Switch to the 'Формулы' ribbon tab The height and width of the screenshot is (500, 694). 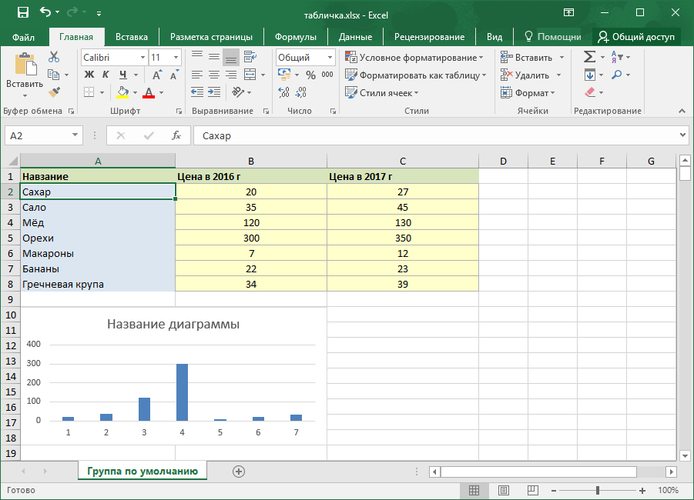296,37
